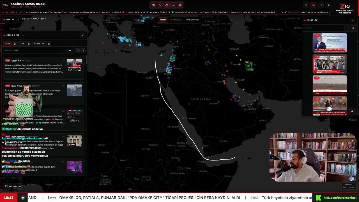
Task: Click the Oman map label
Action: pos(263,121)
